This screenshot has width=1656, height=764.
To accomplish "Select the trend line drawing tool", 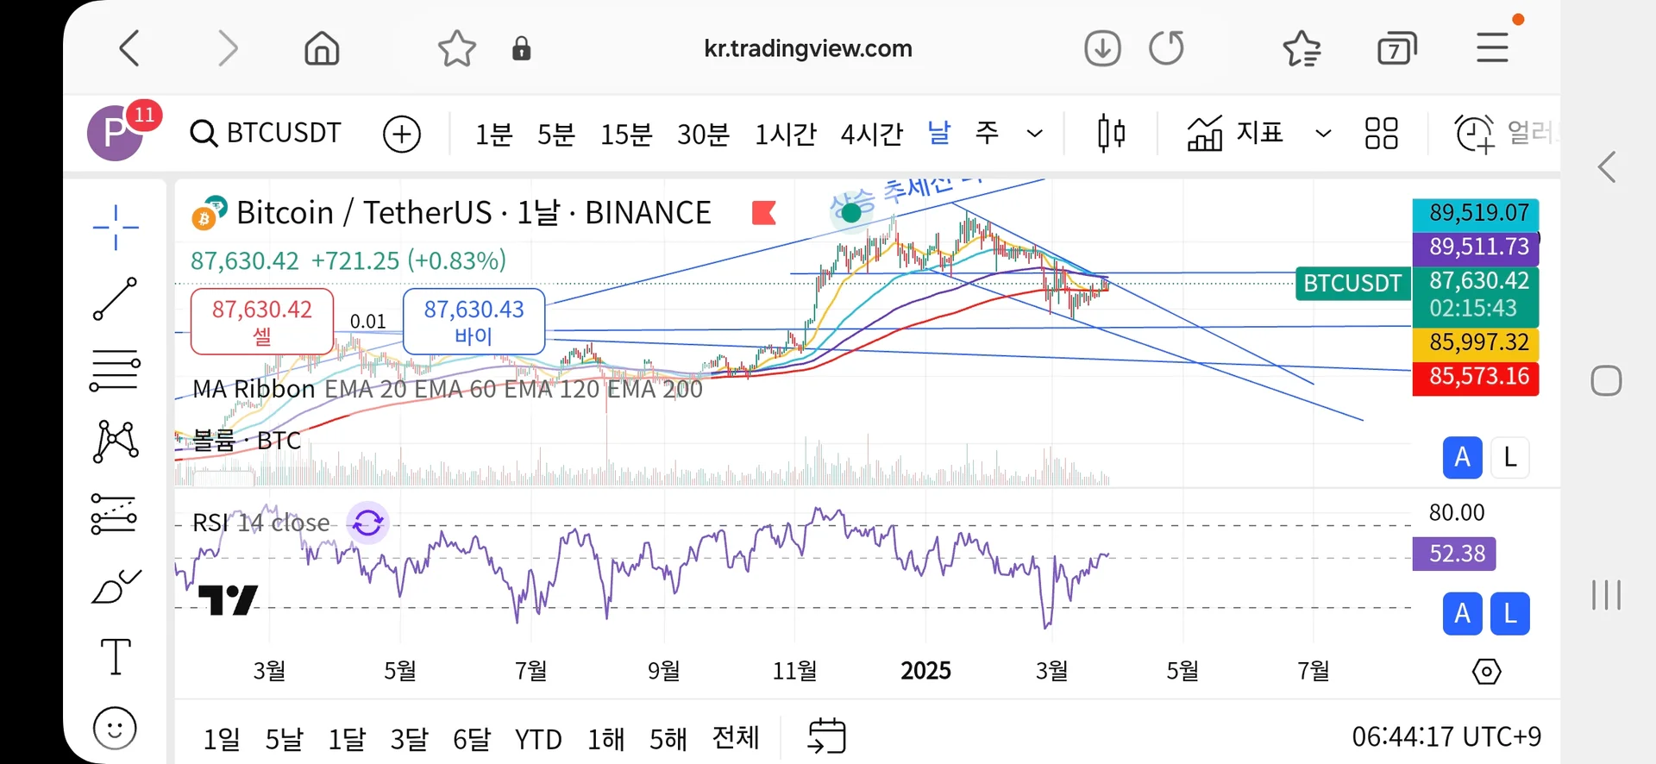I will click(115, 299).
